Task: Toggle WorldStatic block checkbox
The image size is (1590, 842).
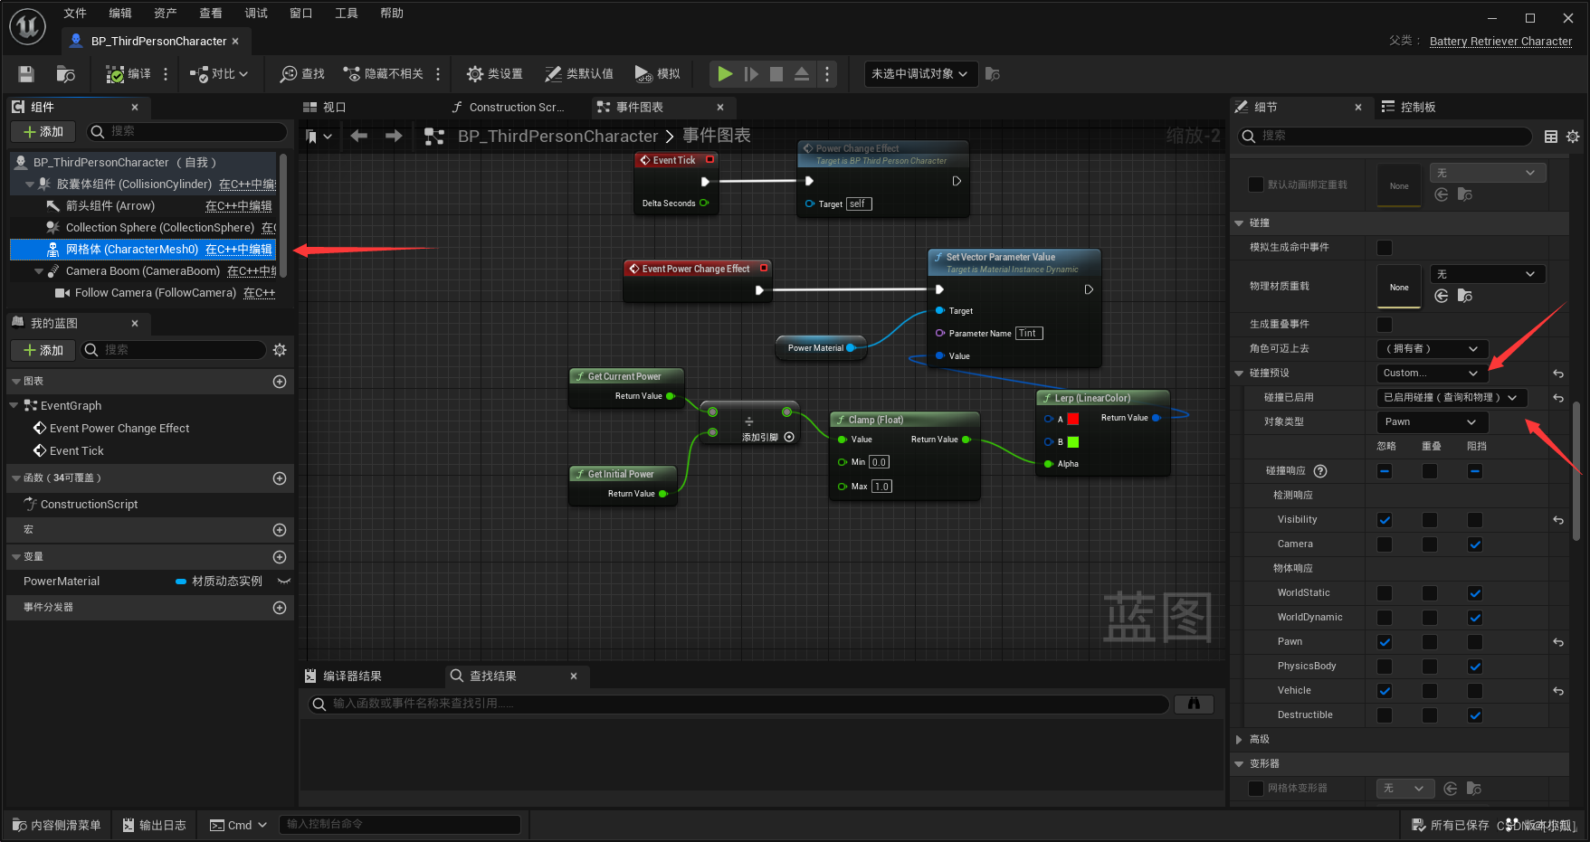Action: coord(1475,593)
